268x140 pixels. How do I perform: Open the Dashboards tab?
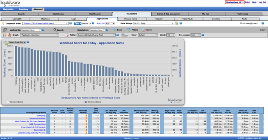(x=95, y=14)
